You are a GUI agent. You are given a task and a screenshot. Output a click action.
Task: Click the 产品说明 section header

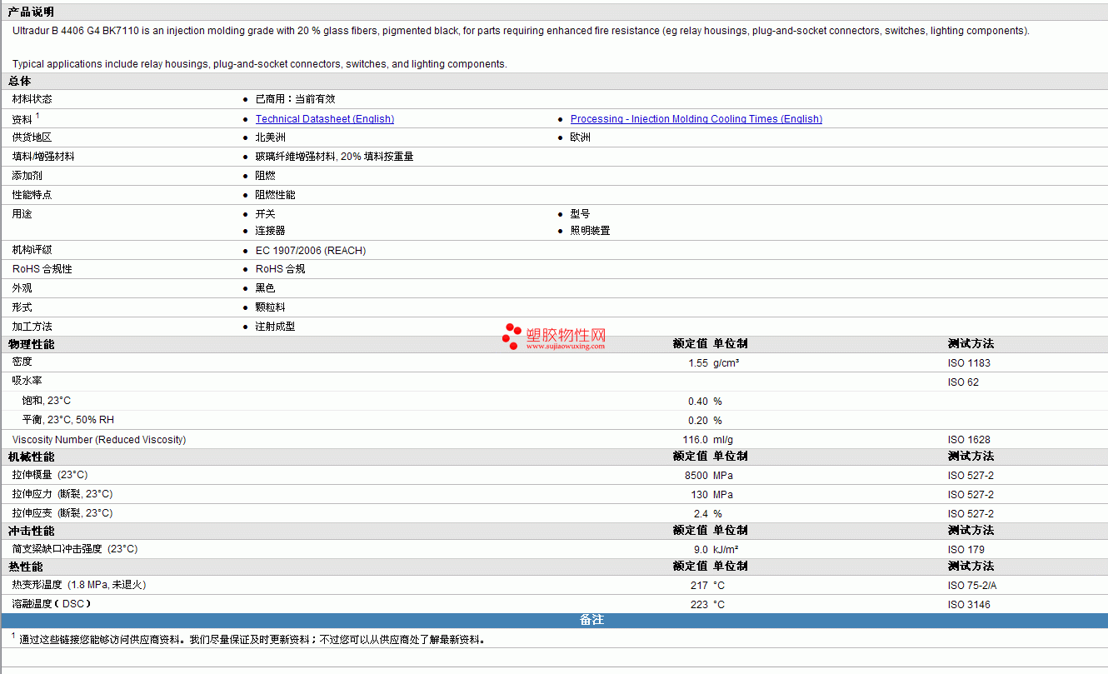click(31, 12)
